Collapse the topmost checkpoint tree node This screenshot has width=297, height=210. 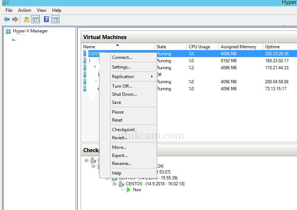[x=86, y=160]
